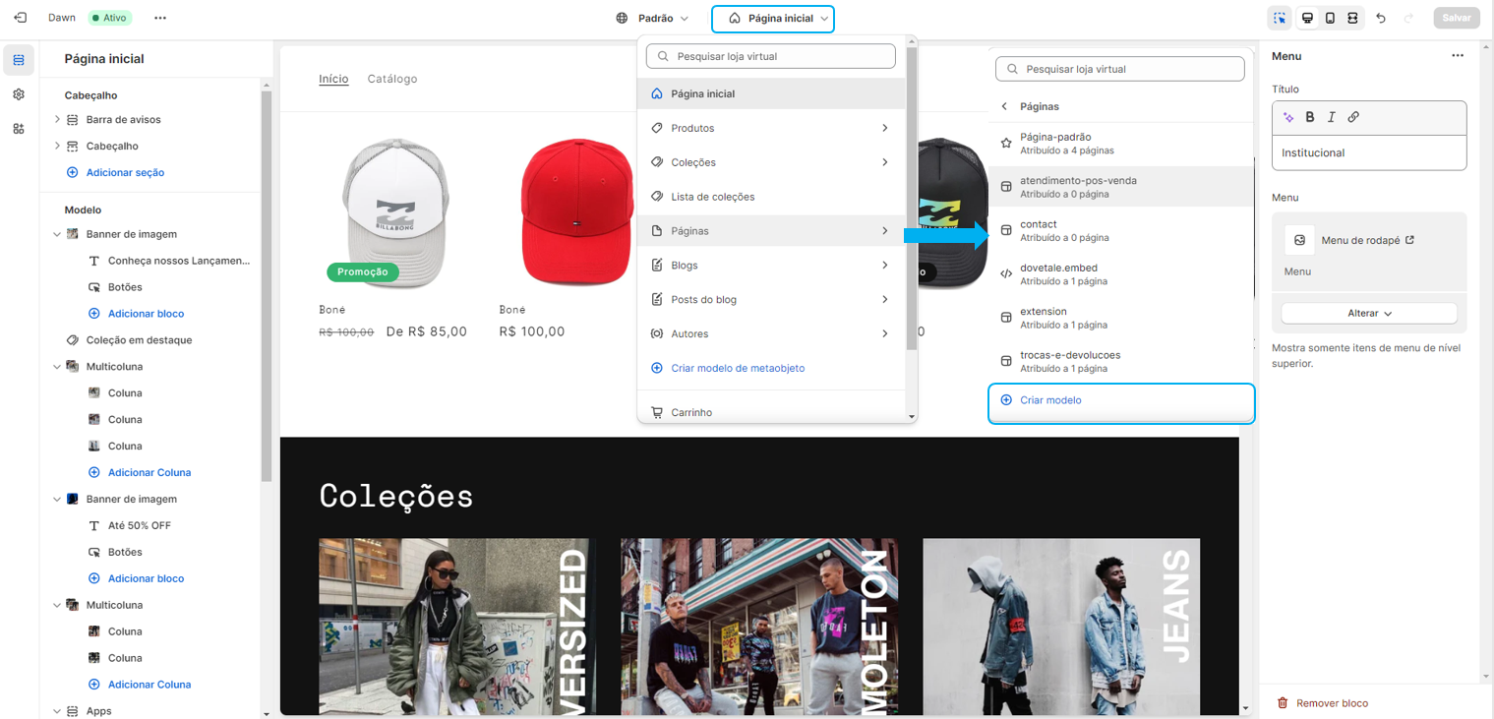1494x719 pixels.
Task: Apply italic formatting to title
Action: coord(1332,117)
